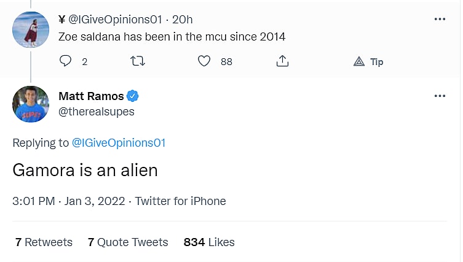The image size is (463, 262).
Task: Open more options on IGiveOpinions01's tweet
Action: pos(440,19)
